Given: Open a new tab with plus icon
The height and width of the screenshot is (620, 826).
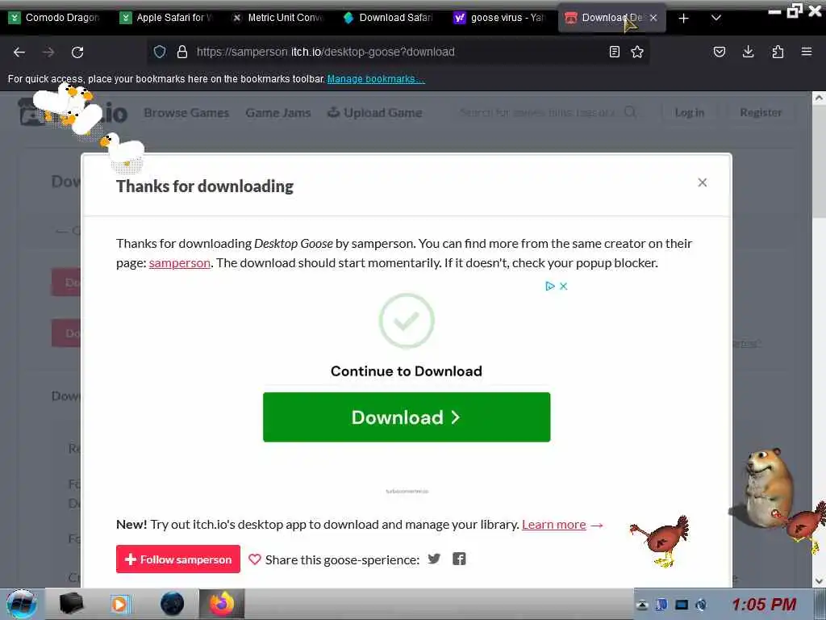Looking at the screenshot, I should coord(684,18).
